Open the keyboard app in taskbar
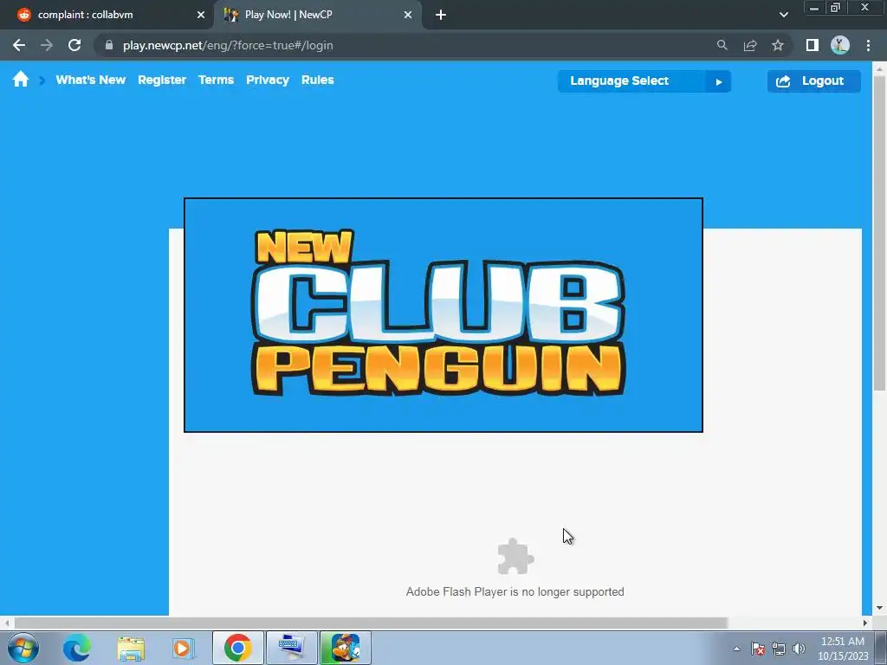The height and width of the screenshot is (665, 887). coord(291,648)
